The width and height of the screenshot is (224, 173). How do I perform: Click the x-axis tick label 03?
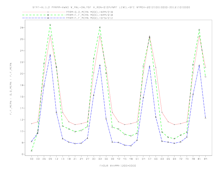pos(38,159)
